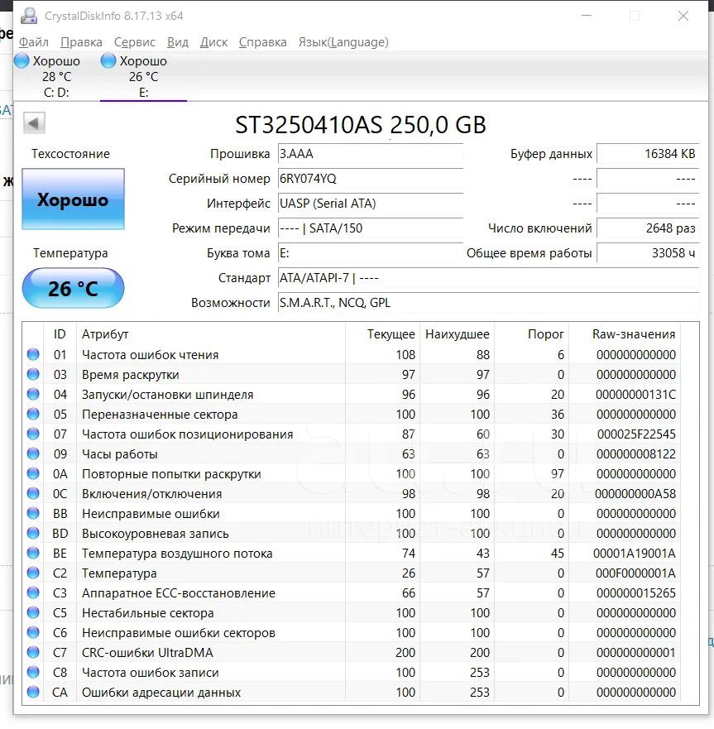Click the firmware field 3.AAA

[x=371, y=154]
